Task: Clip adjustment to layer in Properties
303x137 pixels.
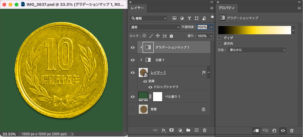Action: [x=256, y=131]
